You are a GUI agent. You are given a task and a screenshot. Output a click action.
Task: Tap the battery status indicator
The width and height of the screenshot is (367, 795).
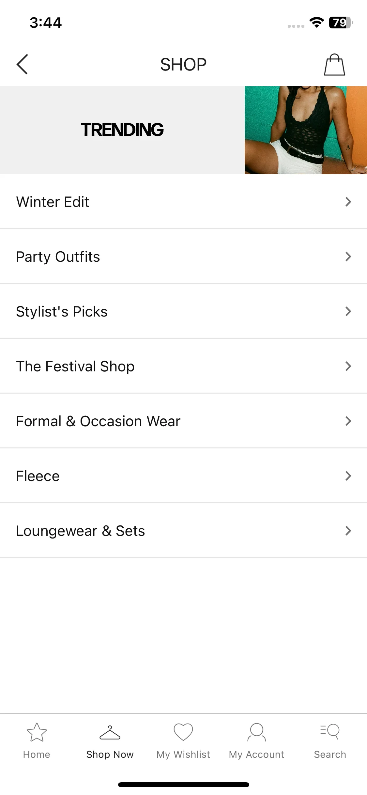pyautogui.click(x=341, y=23)
